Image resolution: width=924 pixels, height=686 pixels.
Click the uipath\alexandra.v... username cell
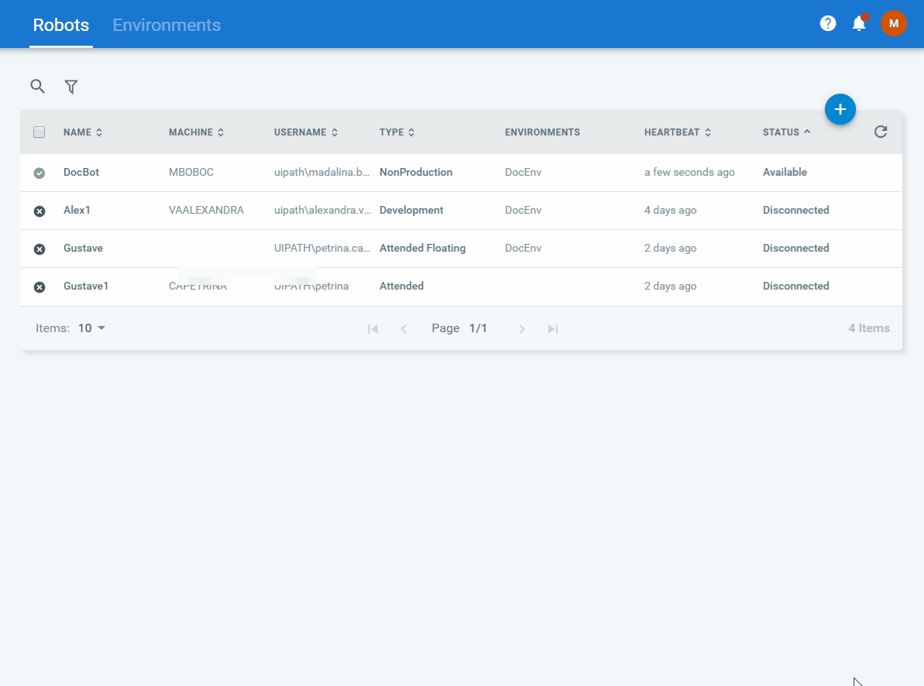322,210
